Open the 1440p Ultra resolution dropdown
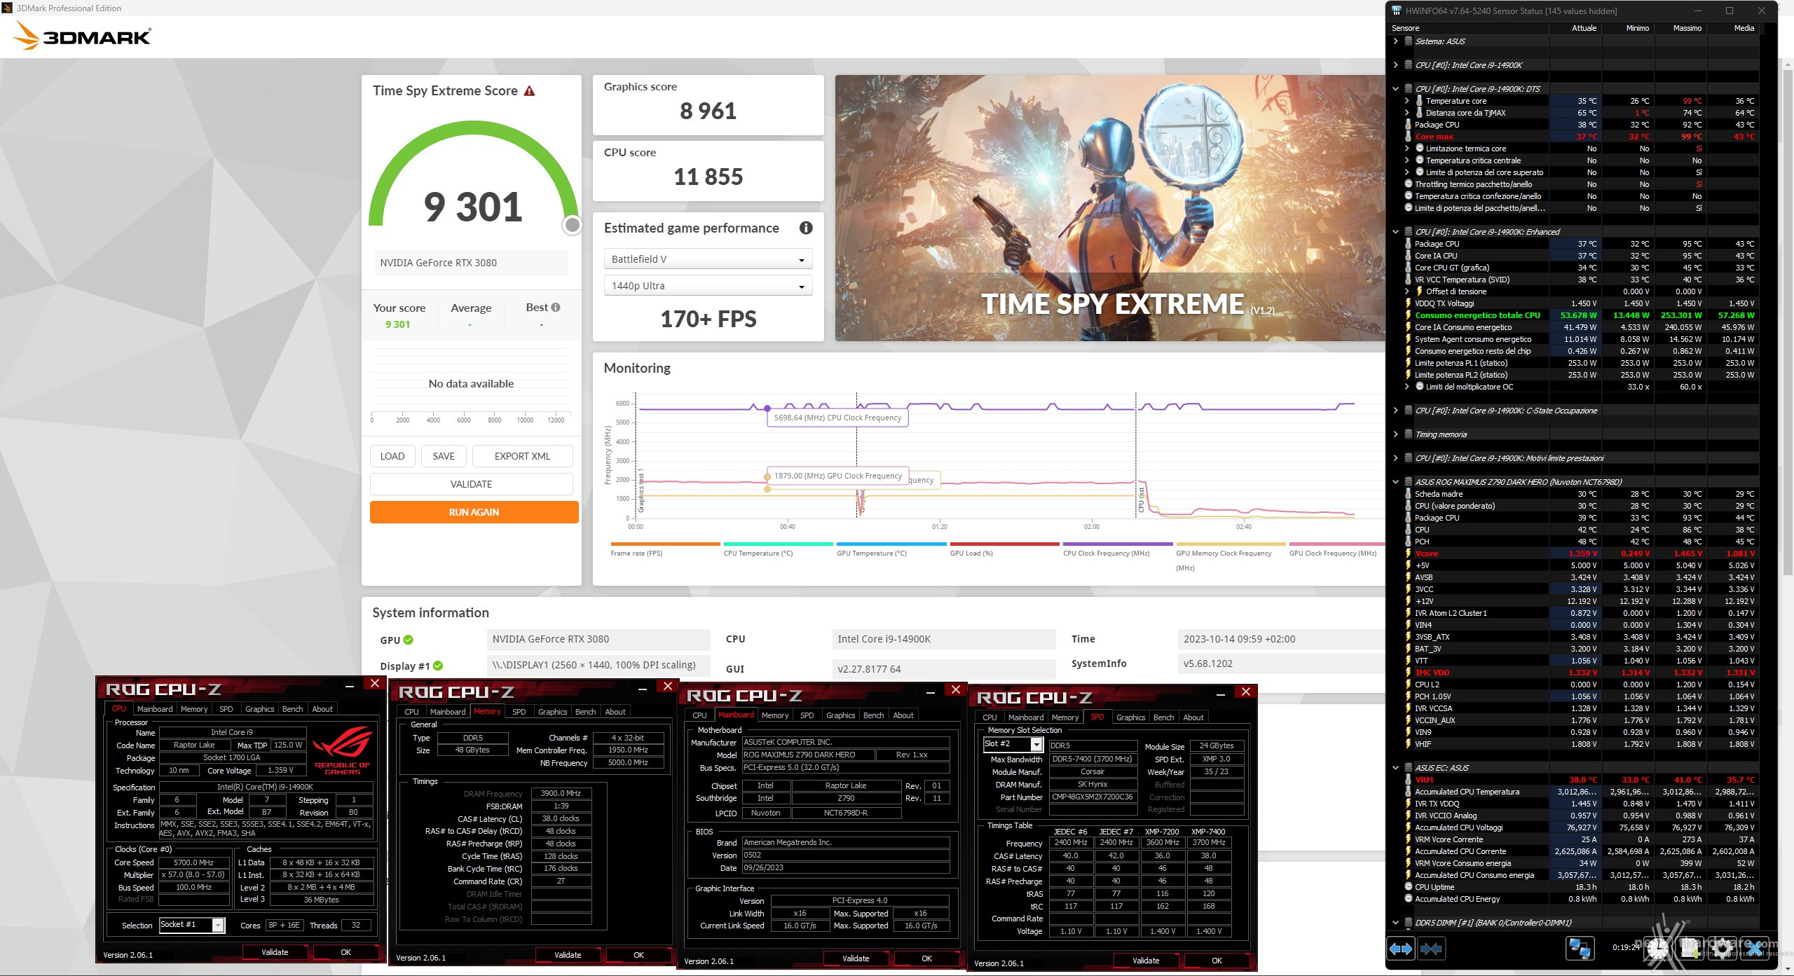This screenshot has width=1794, height=976. coord(708,286)
